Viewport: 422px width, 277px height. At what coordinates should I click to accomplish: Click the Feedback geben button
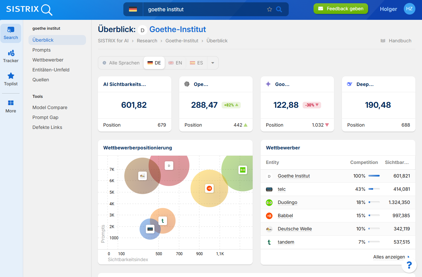(341, 9)
